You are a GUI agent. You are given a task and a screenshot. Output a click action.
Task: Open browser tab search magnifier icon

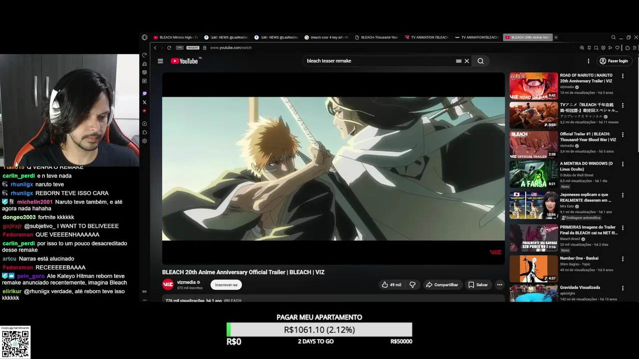[614, 37]
